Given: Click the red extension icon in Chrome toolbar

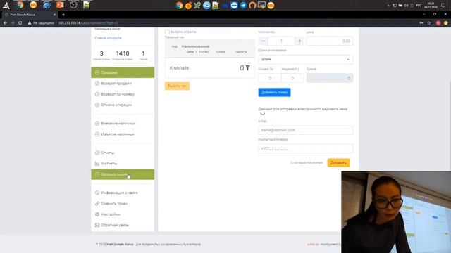Looking at the screenshot, I should click(438, 23).
